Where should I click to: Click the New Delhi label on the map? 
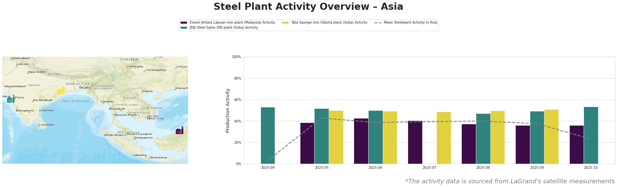click(37, 72)
